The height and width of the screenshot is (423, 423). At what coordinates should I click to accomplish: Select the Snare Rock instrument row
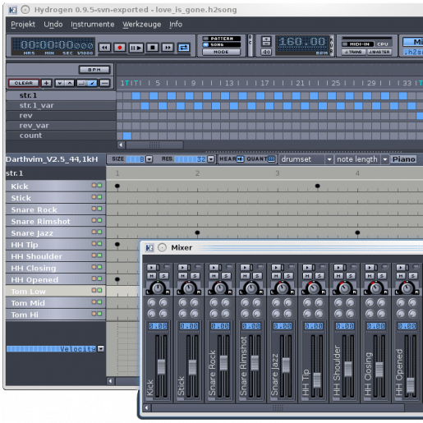[56, 209]
